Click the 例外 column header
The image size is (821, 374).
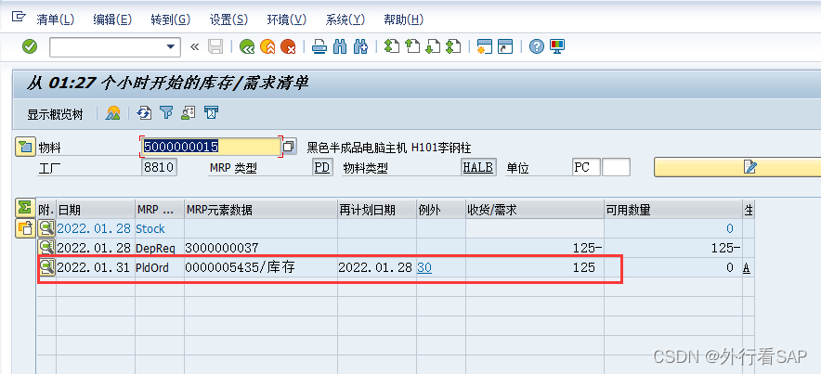[x=441, y=210]
